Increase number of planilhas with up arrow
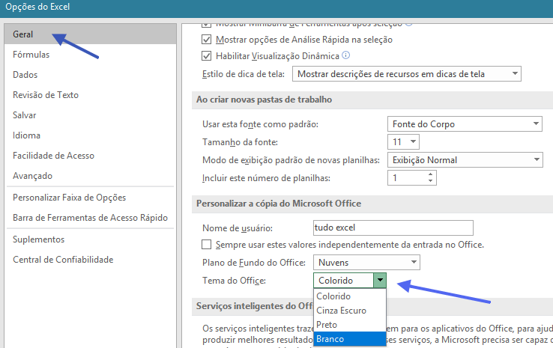Screen dimensions: 553x348 [430, 174]
